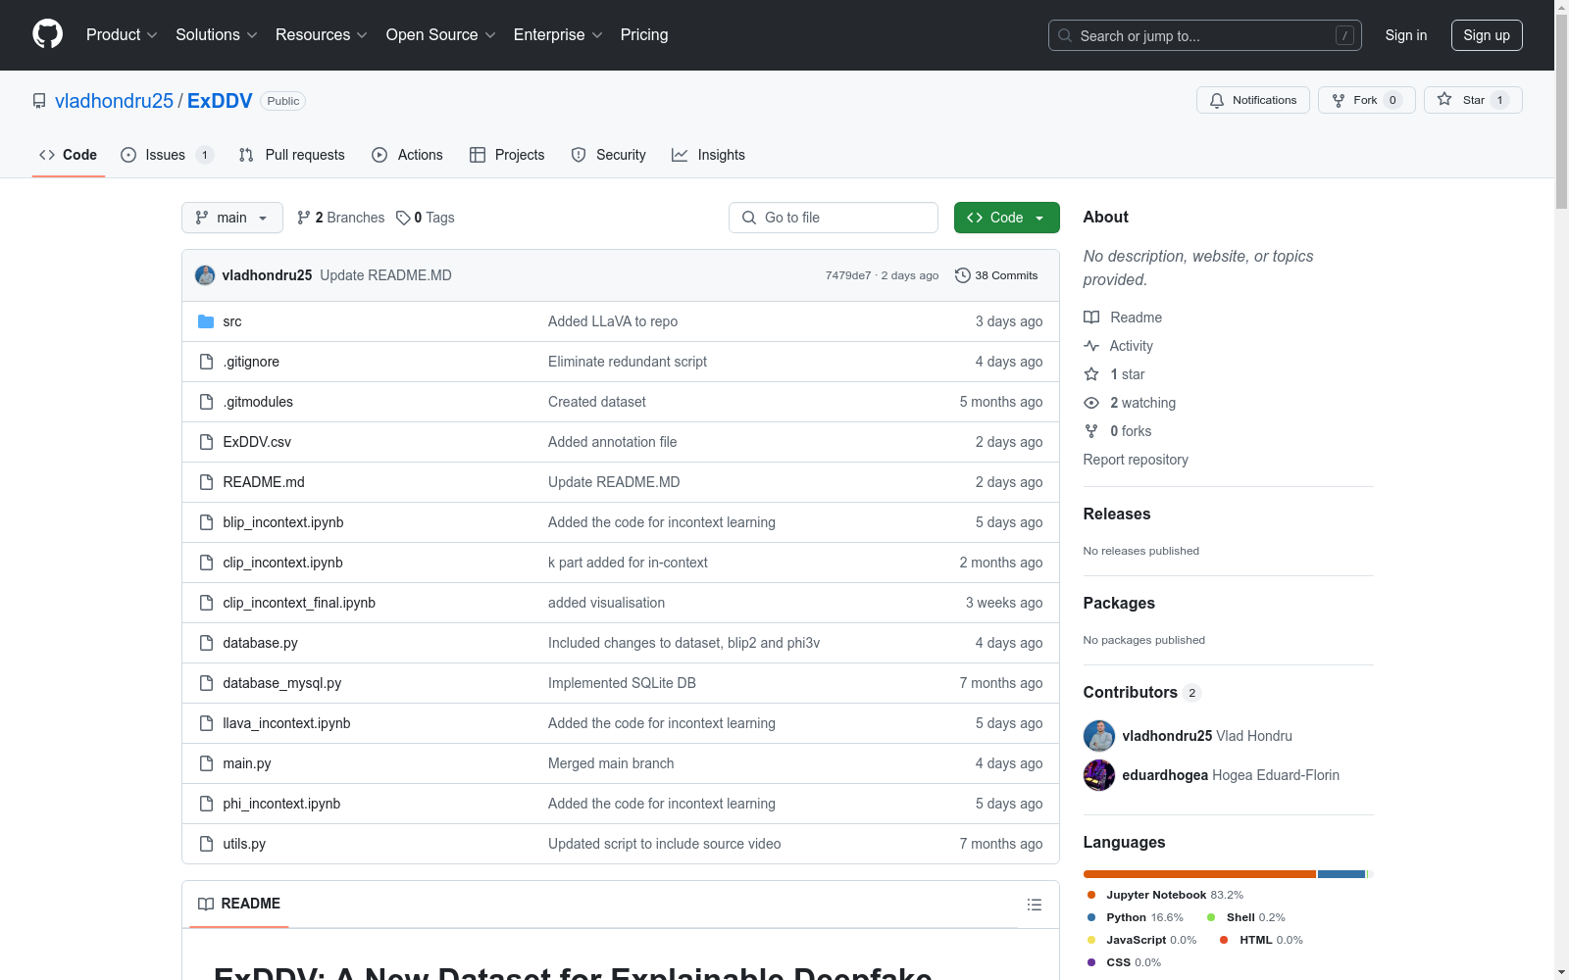Click the Sign up button
Screen dimensions: 1569x980
(1487, 35)
